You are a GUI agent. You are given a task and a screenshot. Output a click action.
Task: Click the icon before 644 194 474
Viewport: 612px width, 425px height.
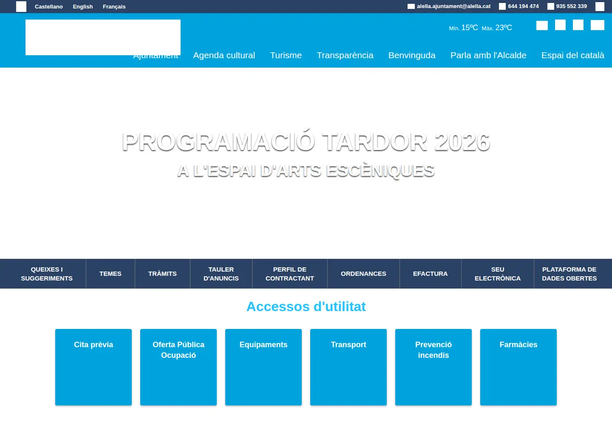pos(502,6)
